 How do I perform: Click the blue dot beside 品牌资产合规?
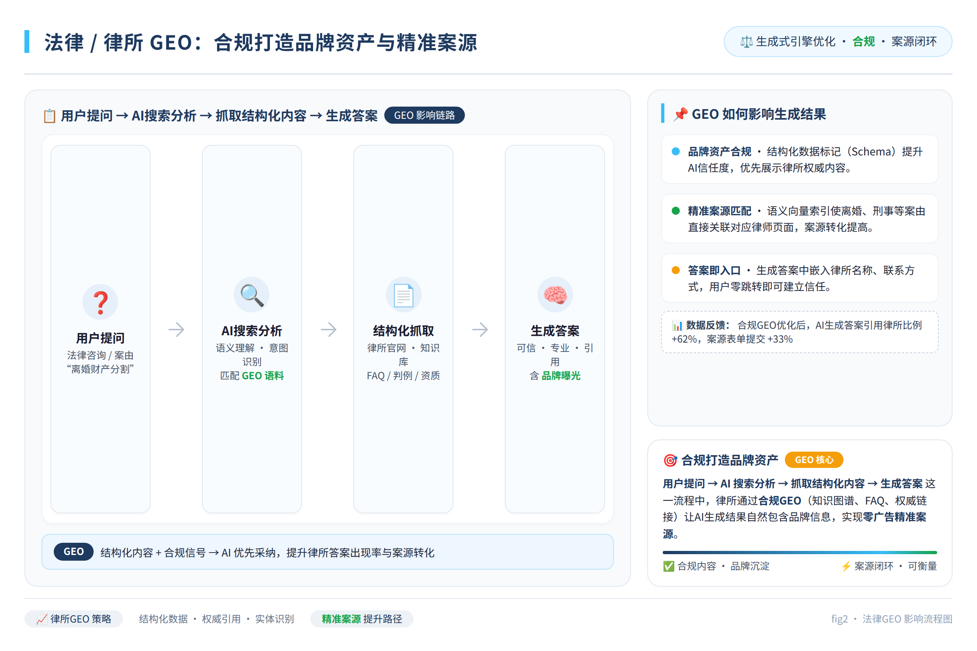pyautogui.click(x=676, y=151)
